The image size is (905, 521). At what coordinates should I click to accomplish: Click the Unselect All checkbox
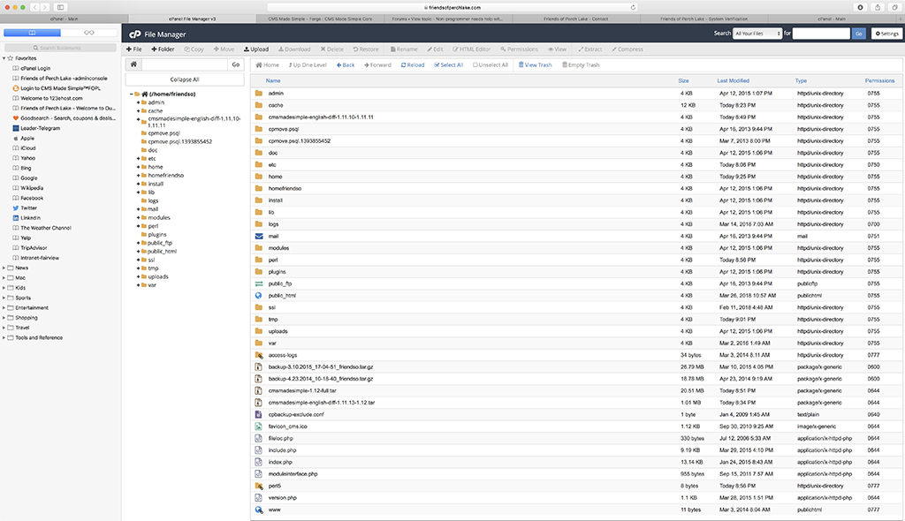coord(475,65)
